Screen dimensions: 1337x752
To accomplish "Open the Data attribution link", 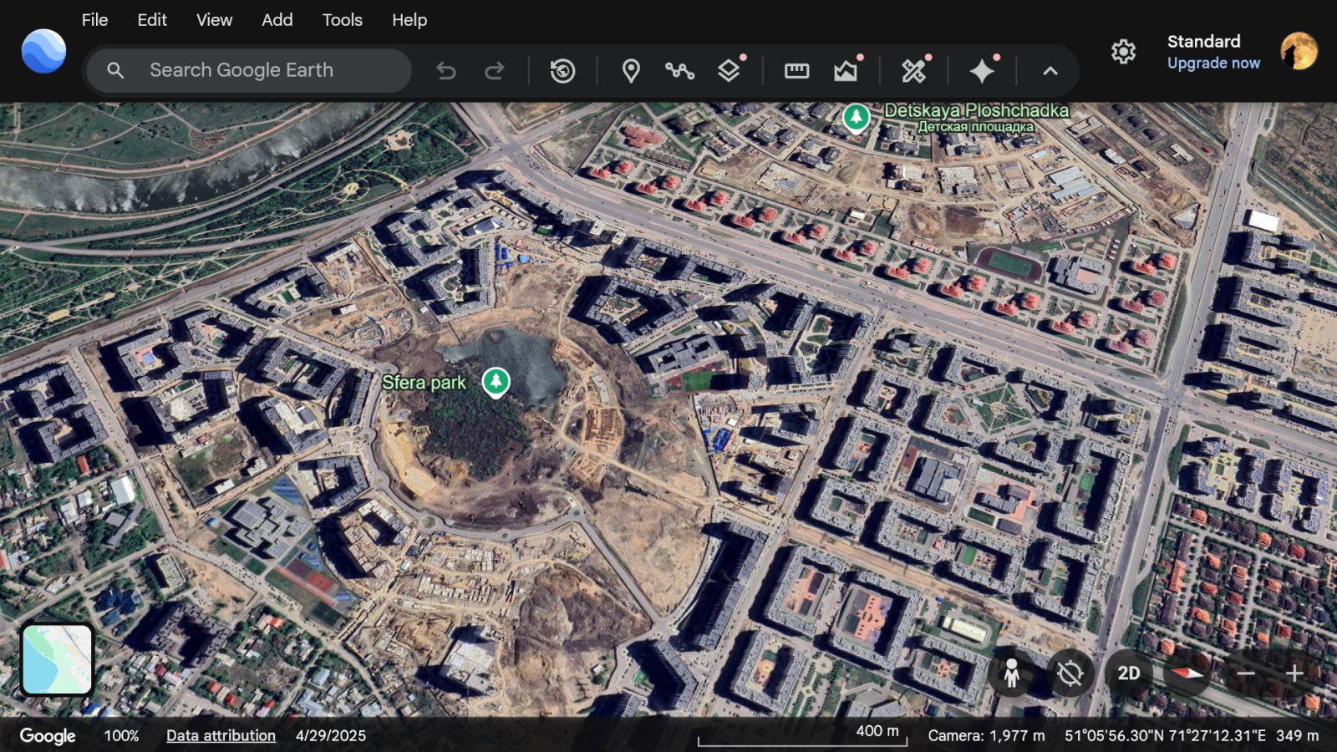I will pyautogui.click(x=221, y=735).
